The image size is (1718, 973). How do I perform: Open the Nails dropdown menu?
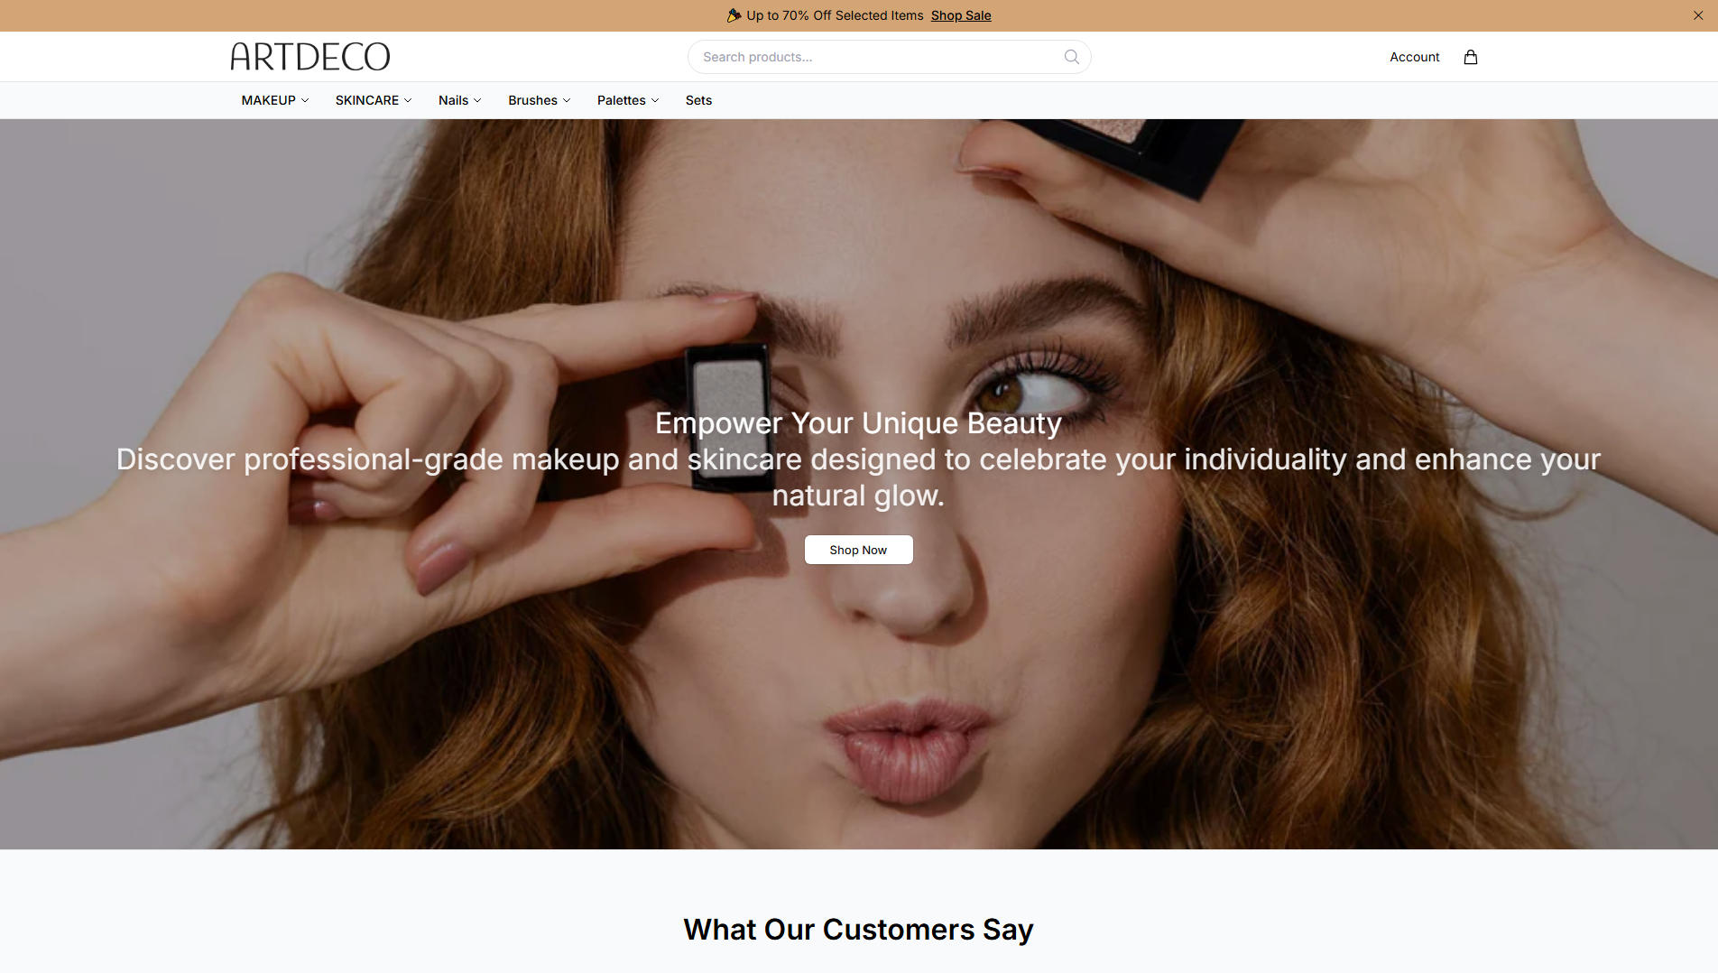pyautogui.click(x=459, y=100)
